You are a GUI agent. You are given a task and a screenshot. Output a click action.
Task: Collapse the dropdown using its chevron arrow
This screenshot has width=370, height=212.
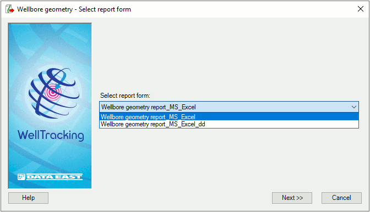click(x=353, y=107)
